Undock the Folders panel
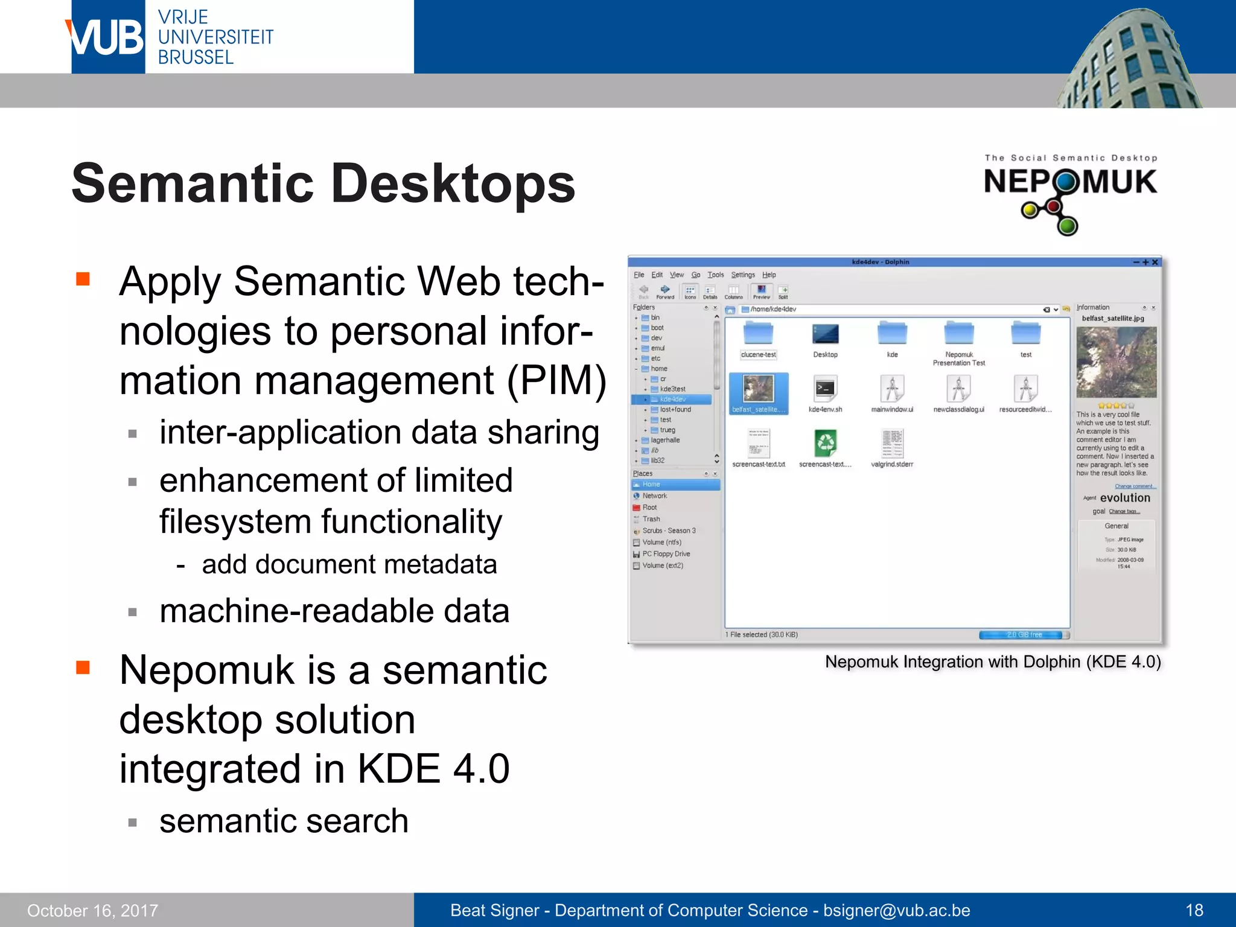1236x927 pixels. pos(706,308)
